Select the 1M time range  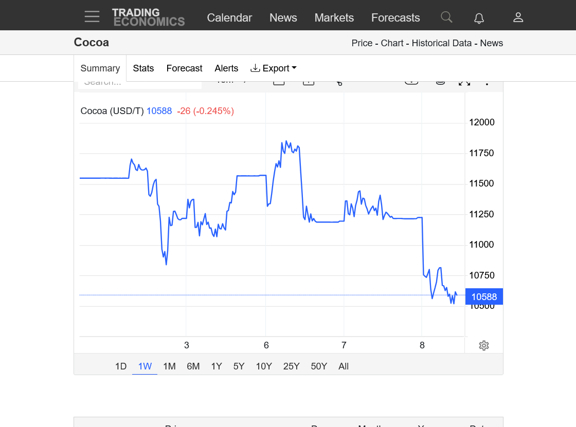coord(169,366)
